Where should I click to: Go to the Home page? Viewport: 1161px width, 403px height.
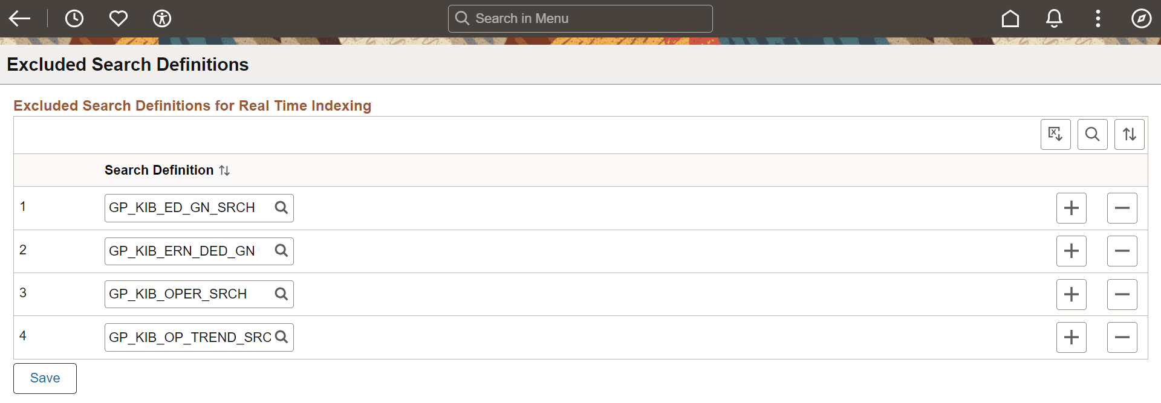point(1010,18)
